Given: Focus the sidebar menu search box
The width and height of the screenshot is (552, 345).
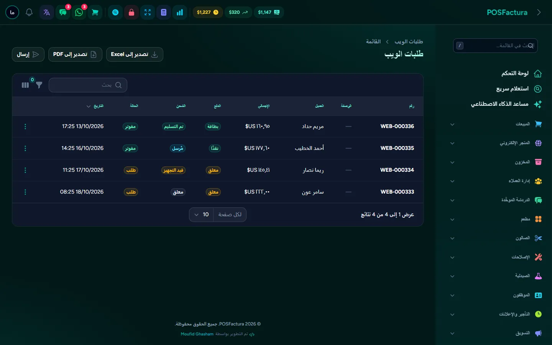Looking at the screenshot, I should click(495, 46).
